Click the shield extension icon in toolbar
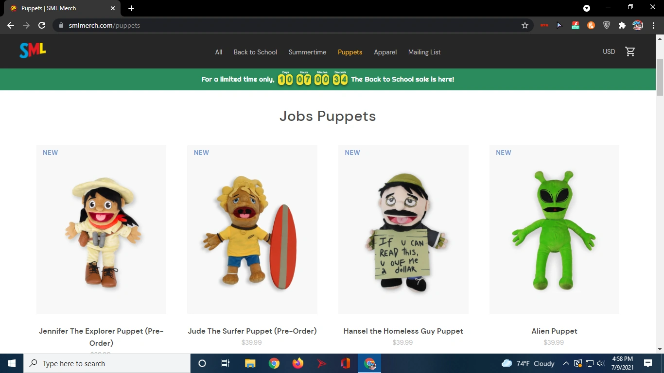Screen dimensions: 664x373 click(x=607, y=25)
